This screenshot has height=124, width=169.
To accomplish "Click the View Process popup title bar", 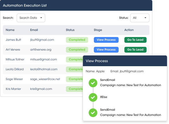I will pyautogui.click(x=125, y=61).
